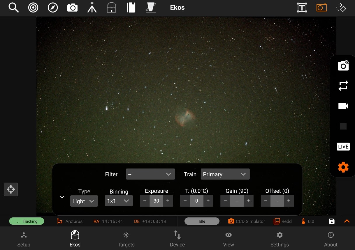Click the save disk icon in status bar

coord(332,221)
